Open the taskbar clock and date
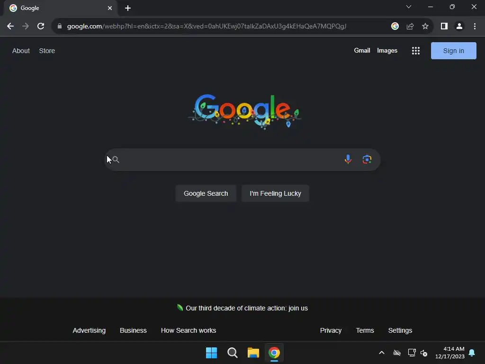Viewport: 485px width, 364px height. pos(450,353)
